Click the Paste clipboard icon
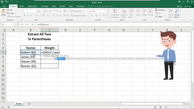 4,12
